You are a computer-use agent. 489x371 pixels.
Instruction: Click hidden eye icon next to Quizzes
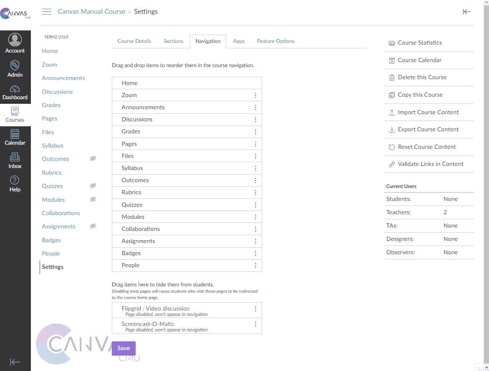click(x=93, y=186)
